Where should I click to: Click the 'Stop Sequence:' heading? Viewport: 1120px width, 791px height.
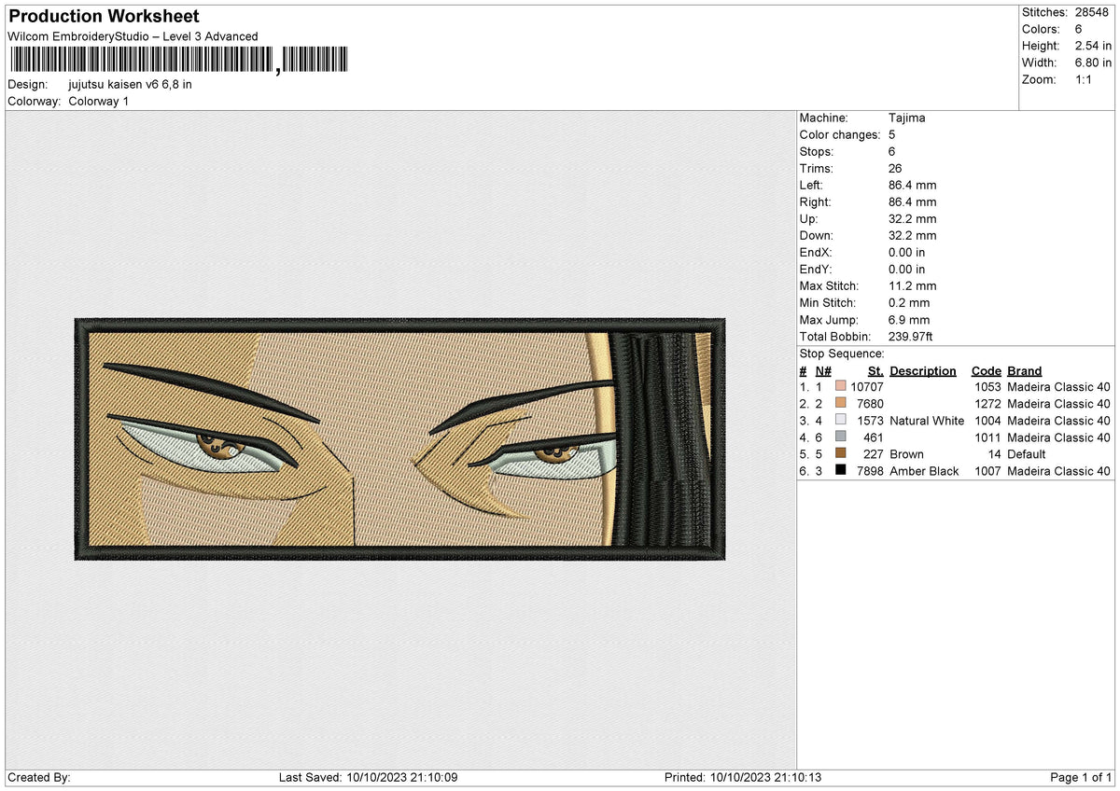point(842,354)
